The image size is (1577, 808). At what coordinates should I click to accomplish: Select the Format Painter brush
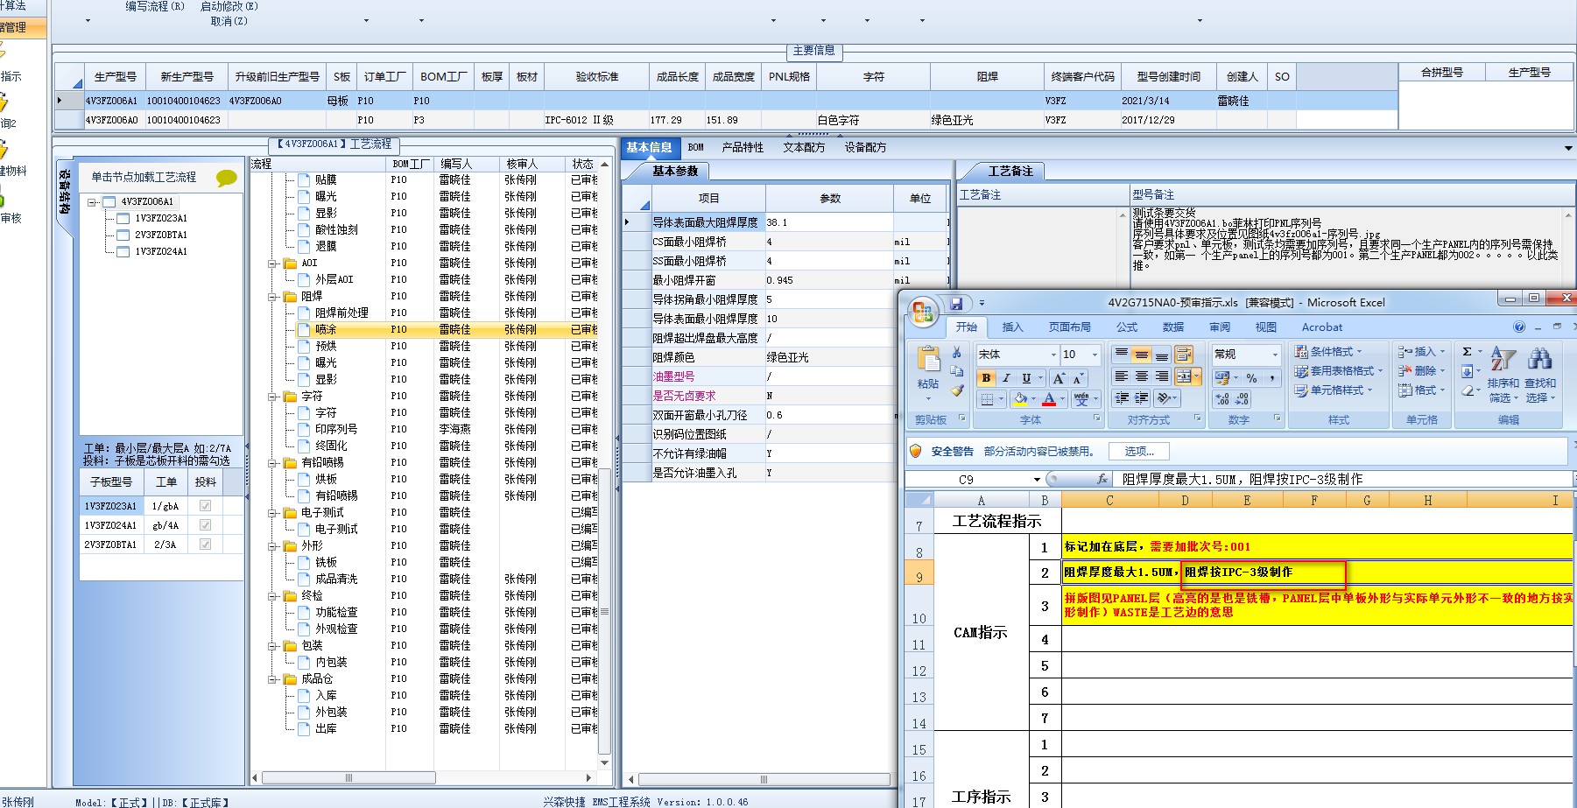[x=957, y=390]
